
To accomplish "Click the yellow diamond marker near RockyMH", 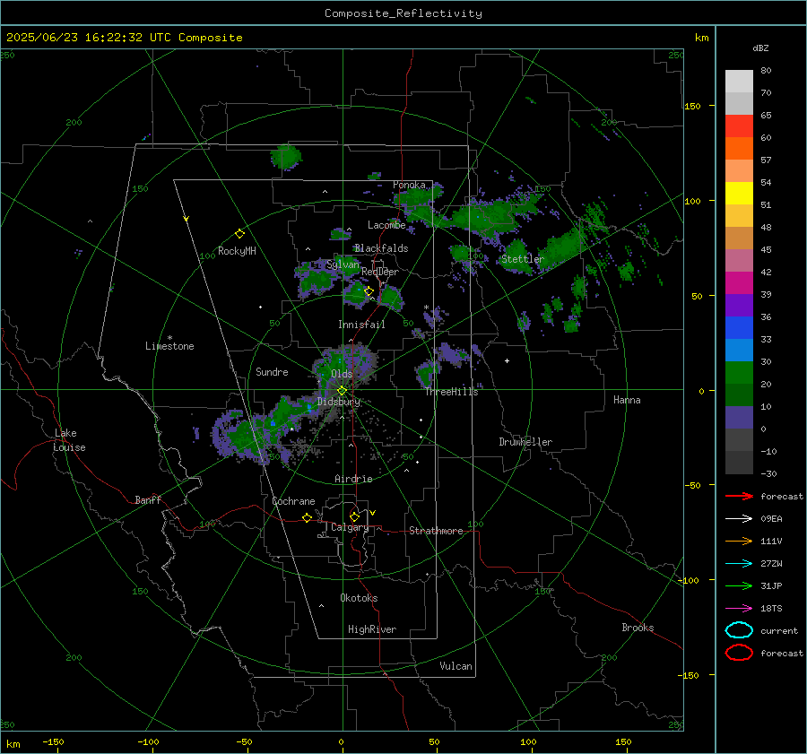I will (239, 234).
